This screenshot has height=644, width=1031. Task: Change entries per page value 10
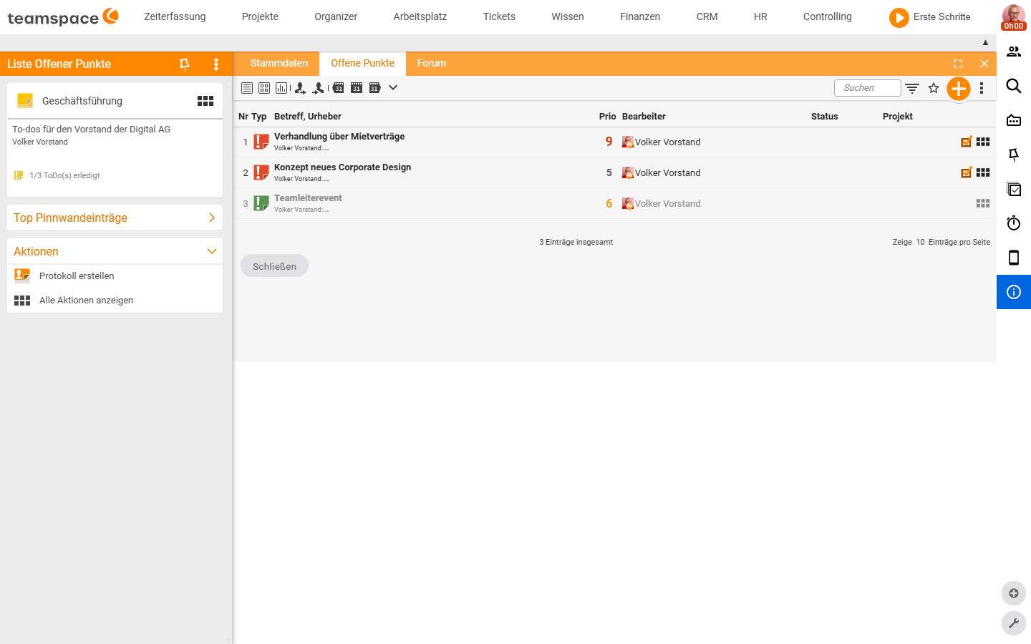(x=920, y=242)
